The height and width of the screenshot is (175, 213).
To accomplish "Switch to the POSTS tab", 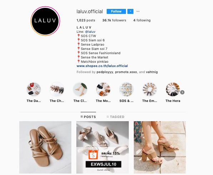I will (88, 117).
